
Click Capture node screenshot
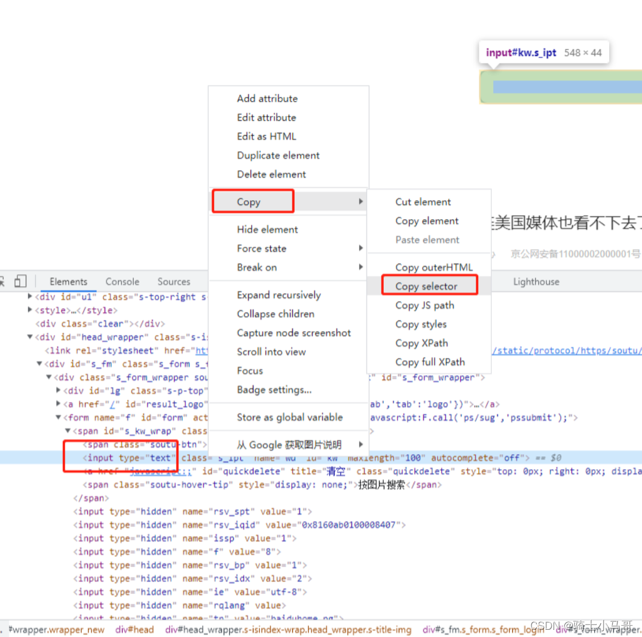294,333
